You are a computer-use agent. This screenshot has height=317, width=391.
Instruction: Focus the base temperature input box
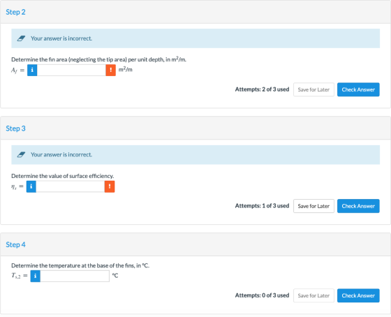[75, 276]
